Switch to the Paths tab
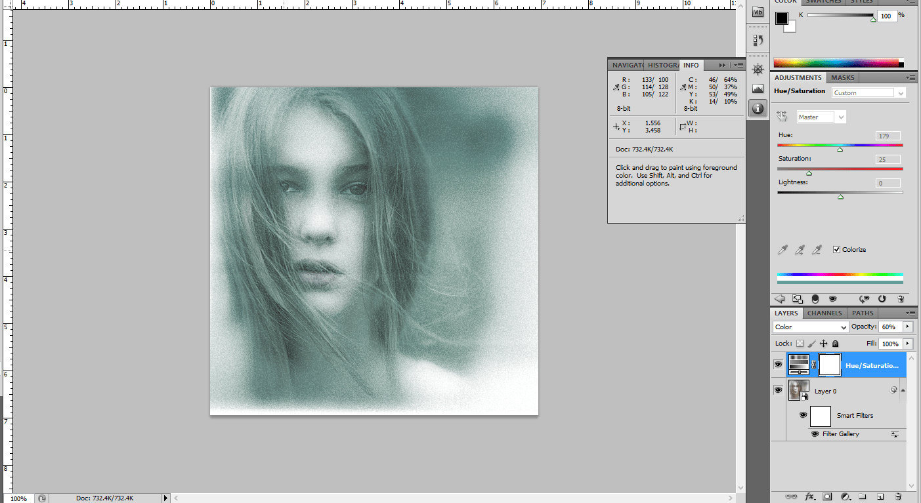The height and width of the screenshot is (503, 921). [863, 313]
